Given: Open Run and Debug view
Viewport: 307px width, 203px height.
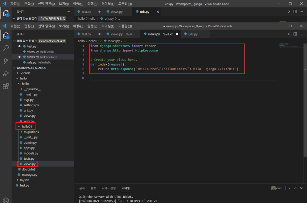Looking at the screenshot, I should tap(6, 73).
